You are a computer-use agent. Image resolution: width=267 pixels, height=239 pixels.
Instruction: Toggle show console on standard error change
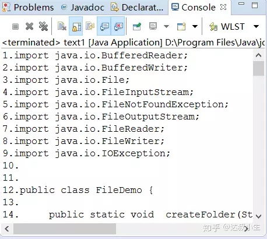tap(118, 26)
